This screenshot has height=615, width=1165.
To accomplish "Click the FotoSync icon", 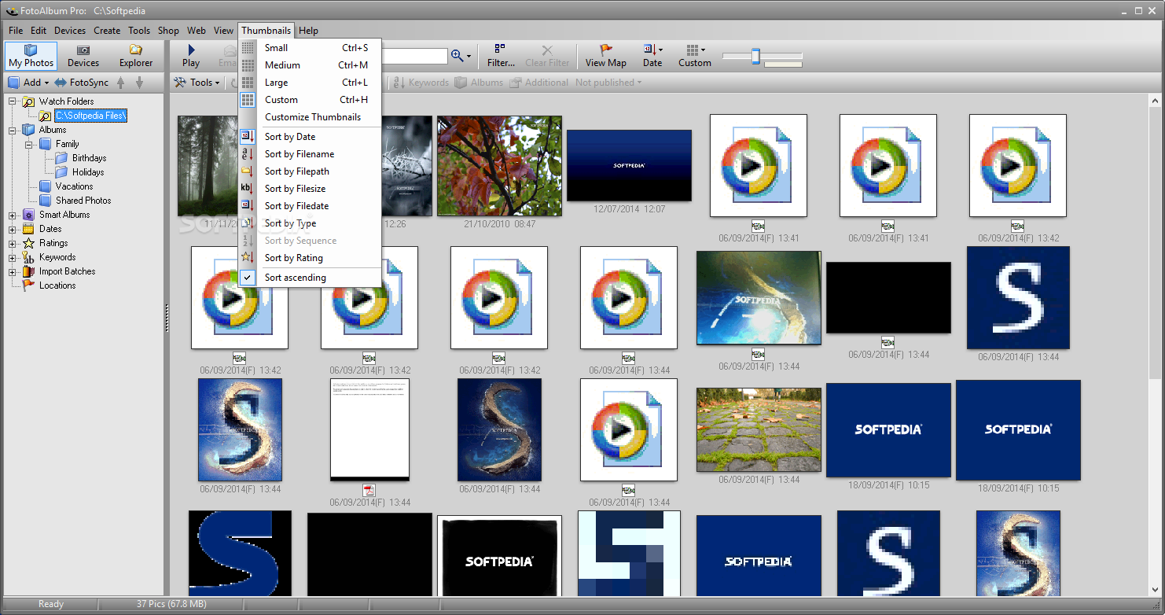I will [x=61, y=83].
